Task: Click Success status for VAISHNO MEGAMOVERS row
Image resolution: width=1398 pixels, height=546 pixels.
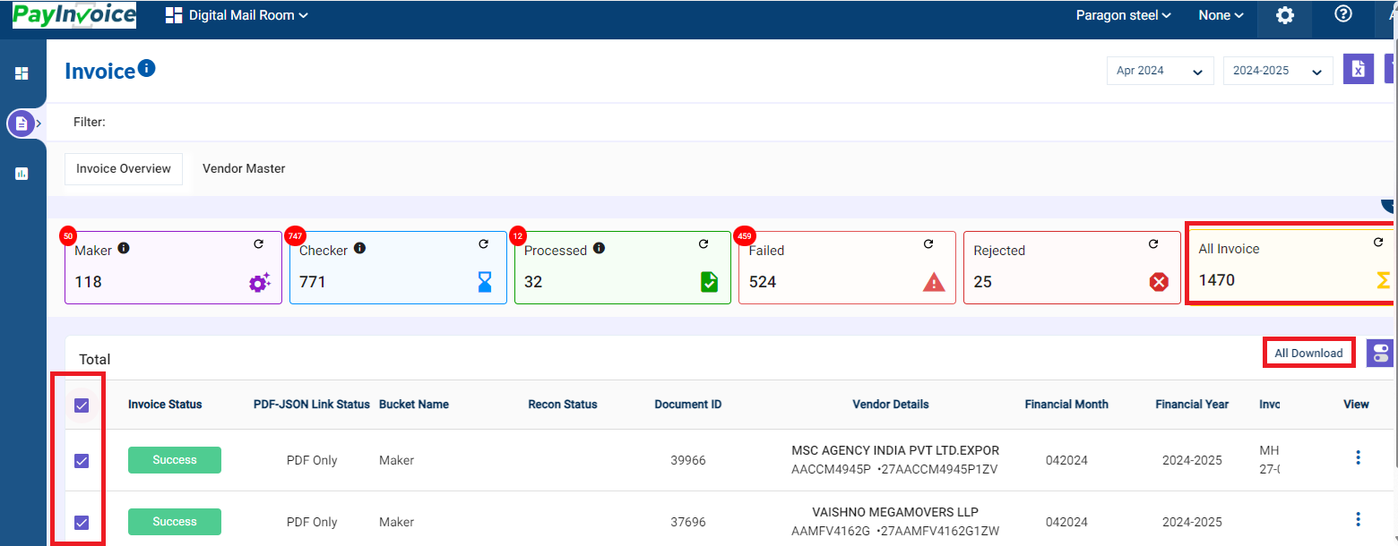Action: 175,522
